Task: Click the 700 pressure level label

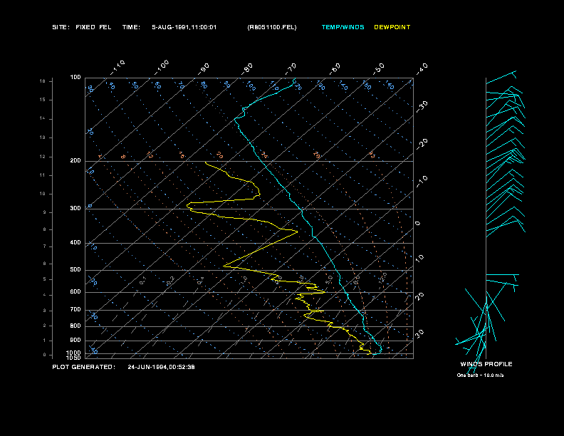Action: click(x=75, y=310)
